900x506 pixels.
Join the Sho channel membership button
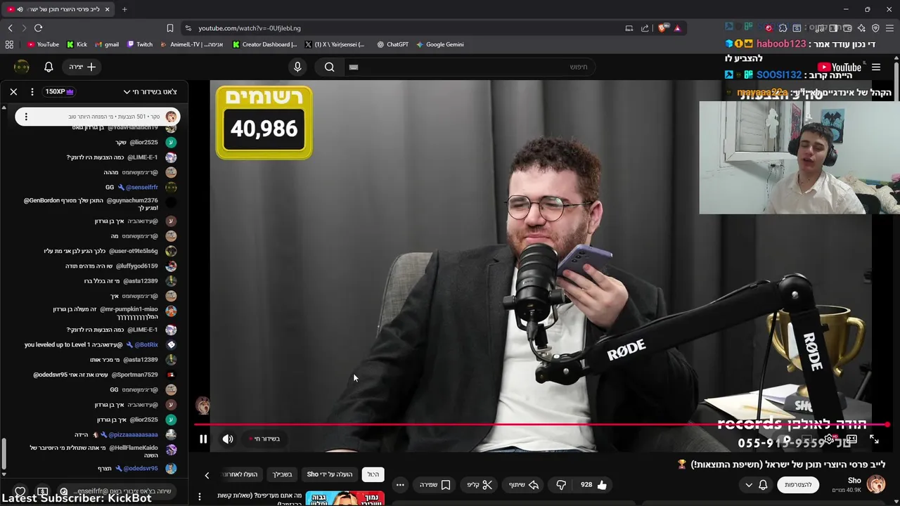click(798, 485)
